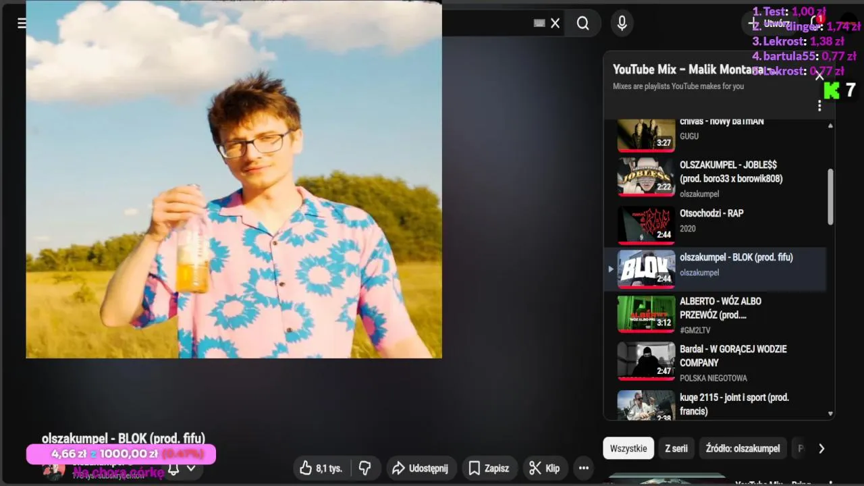The height and width of the screenshot is (486, 864).
Task: Open the video title olszakumpel - BLOK
Action: click(x=124, y=438)
